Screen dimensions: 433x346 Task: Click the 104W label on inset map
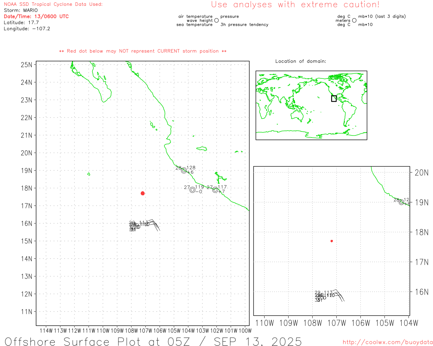click(x=409, y=323)
